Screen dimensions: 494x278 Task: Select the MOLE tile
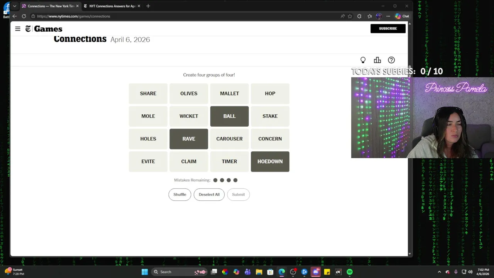[148, 116]
